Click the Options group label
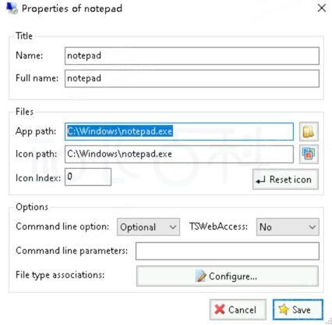Viewport: 332px width, 325px height. [x=32, y=207]
